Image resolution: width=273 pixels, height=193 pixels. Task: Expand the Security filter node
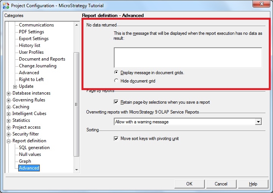tap(8, 134)
